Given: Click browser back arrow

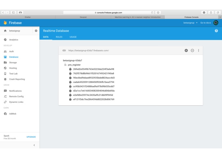Looking at the screenshot, I should [x=3, y=12].
